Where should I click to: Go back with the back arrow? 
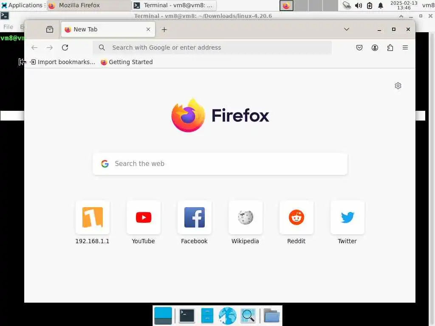click(34, 48)
